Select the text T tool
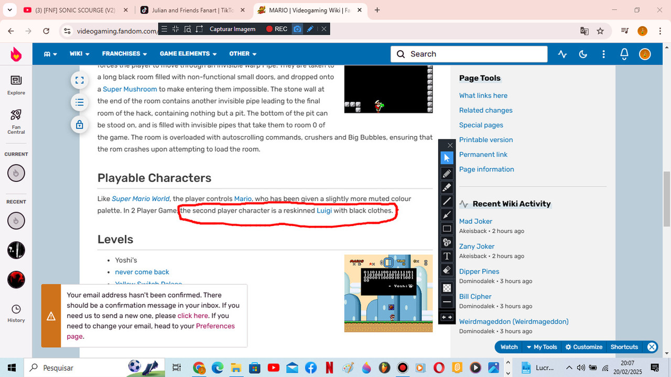This screenshot has height=377, width=671. [x=447, y=256]
